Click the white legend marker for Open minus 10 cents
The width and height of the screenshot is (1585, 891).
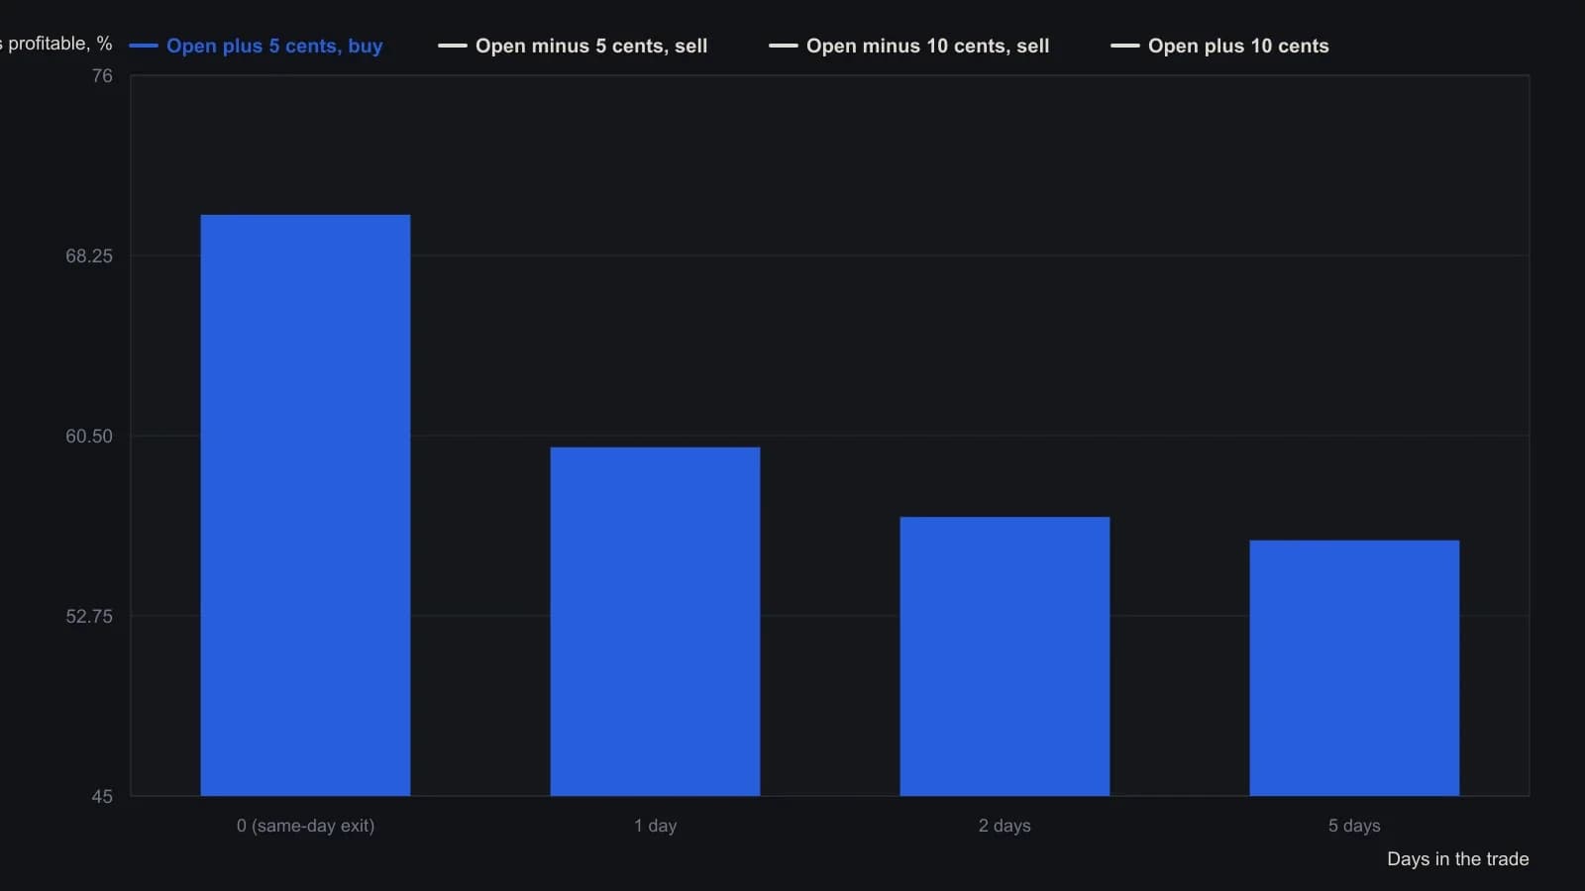coord(784,46)
